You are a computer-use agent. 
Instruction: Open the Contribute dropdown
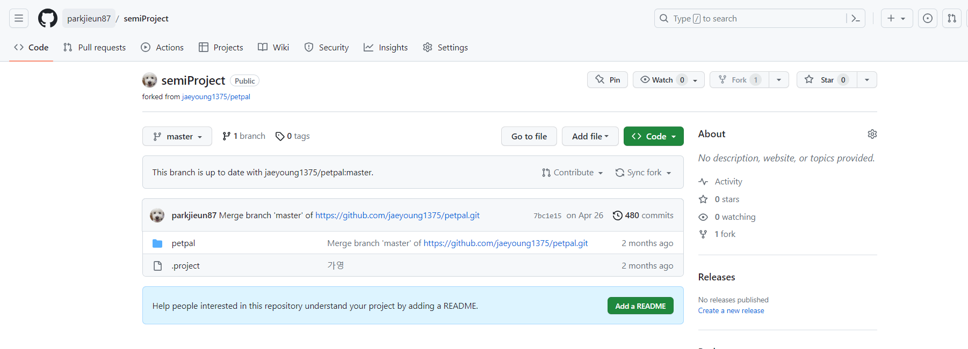(x=573, y=173)
